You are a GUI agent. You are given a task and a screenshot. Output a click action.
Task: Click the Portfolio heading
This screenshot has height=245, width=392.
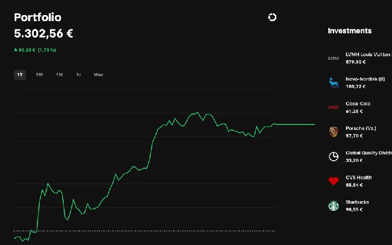pos(38,17)
